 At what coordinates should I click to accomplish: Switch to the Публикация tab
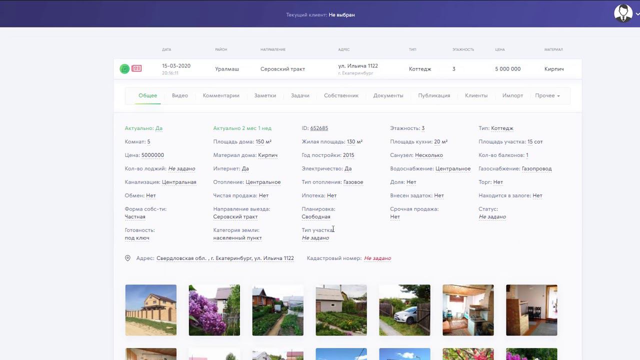(x=434, y=95)
